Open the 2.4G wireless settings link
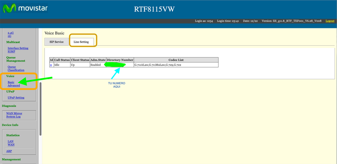Image resolution: width=337 pixels, height=164 pixels. click(11, 33)
